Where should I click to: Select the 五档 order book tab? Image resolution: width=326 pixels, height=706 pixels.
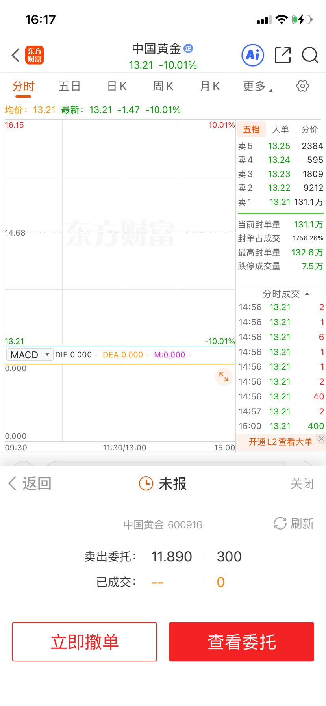[x=251, y=130]
